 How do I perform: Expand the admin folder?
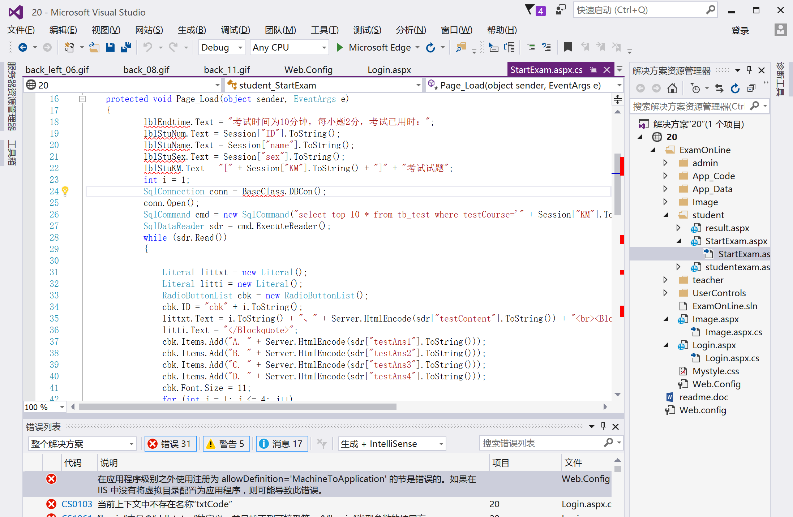click(665, 163)
